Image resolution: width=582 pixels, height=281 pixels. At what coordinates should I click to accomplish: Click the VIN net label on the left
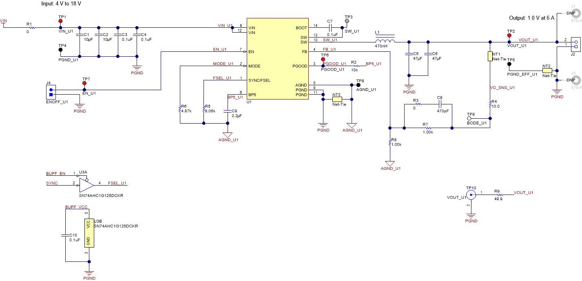point(3,20)
